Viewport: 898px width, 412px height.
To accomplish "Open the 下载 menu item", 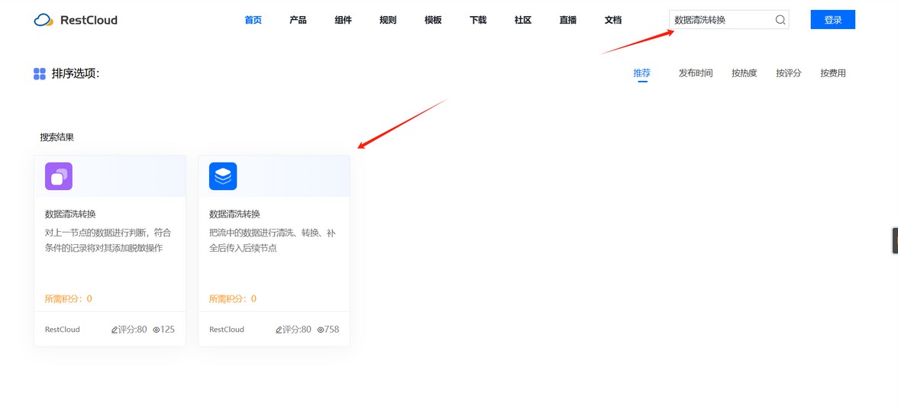I will [478, 20].
